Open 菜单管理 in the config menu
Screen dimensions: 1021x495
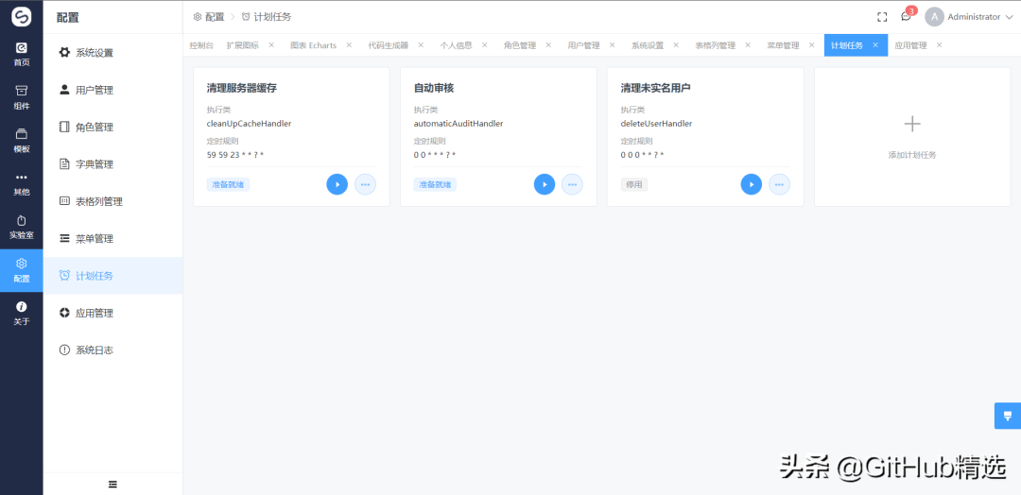coord(112,238)
